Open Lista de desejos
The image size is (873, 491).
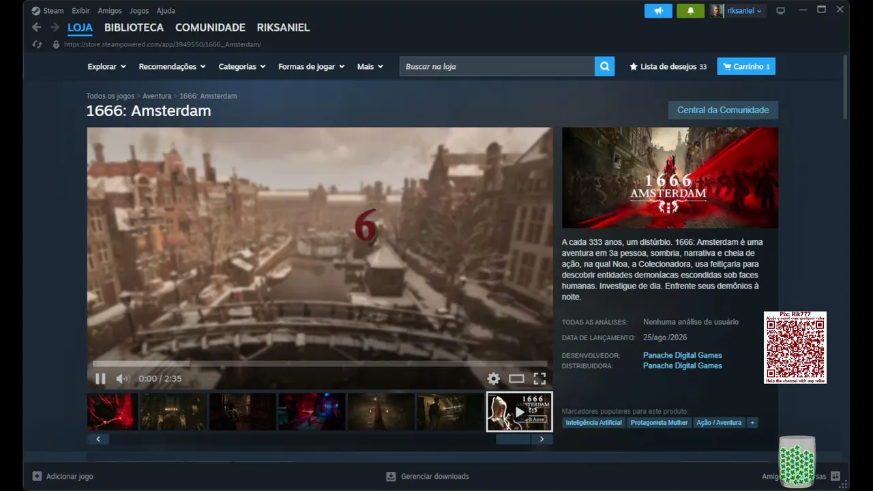pos(668,67)
